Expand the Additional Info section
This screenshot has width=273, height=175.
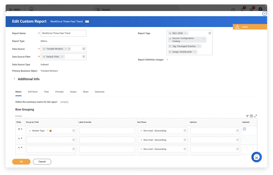14,79
